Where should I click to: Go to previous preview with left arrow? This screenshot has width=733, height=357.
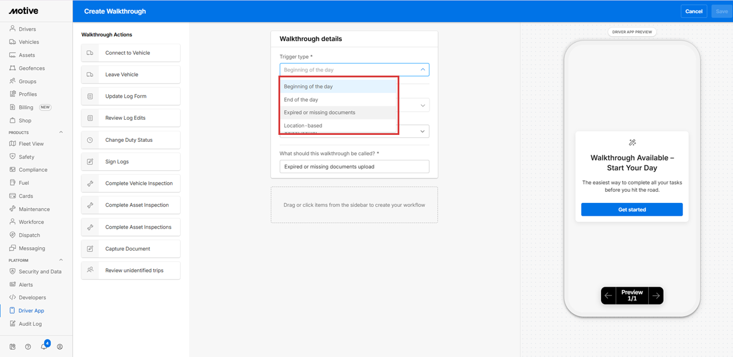pos(608,295)
